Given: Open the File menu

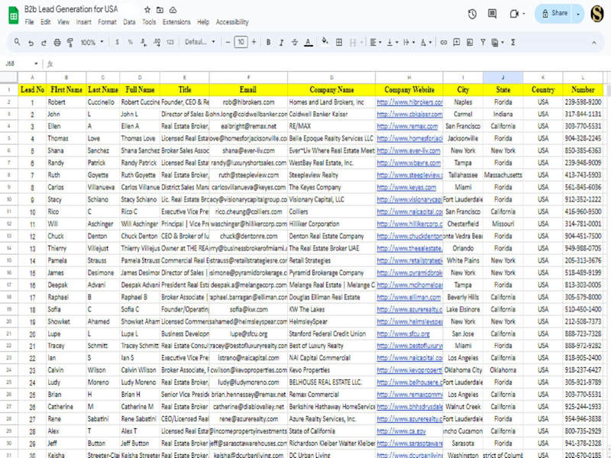Looking at the screenshot, I should [x=29, y=22].
